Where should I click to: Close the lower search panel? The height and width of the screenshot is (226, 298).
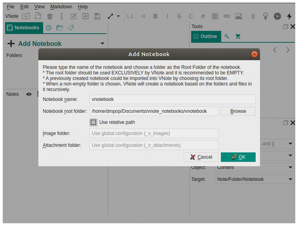point(293,123)
